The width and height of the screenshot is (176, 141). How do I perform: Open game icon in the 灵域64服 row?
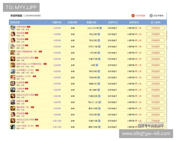(x=13, y=77)
